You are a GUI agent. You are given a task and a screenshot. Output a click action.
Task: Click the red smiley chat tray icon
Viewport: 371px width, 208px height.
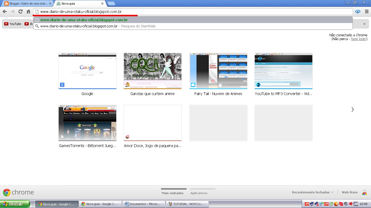pos(351,204)
